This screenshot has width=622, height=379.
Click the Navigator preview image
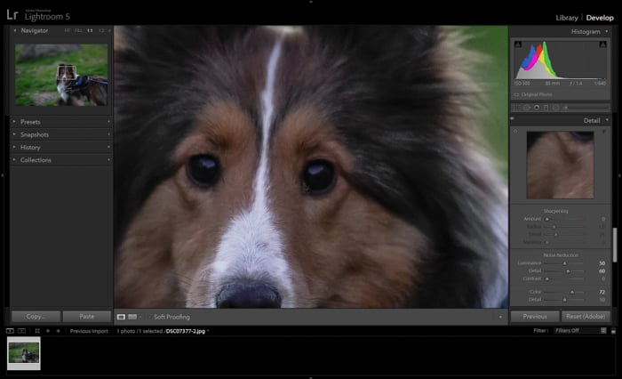(x=61, y=75)
